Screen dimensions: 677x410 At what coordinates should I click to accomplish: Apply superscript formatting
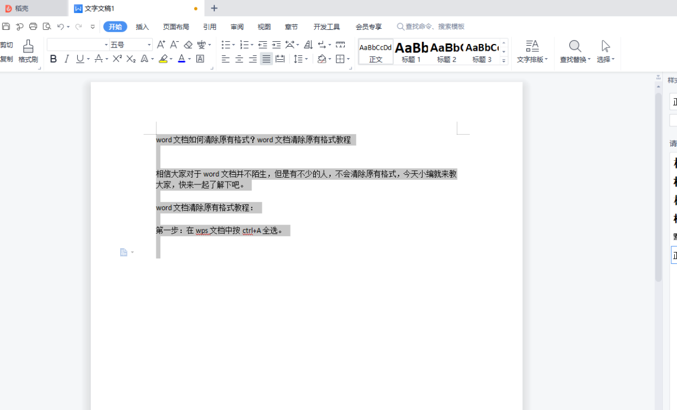click(x=117, y=59)
